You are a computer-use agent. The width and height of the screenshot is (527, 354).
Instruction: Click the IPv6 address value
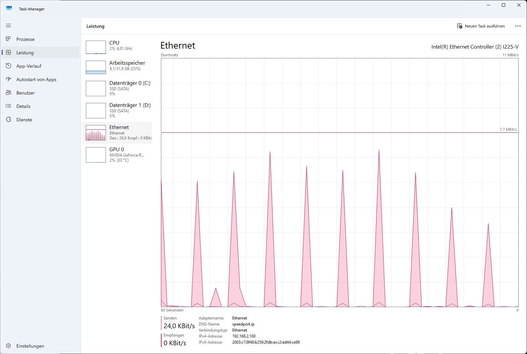pyautogui.click(x=266, y=342)
